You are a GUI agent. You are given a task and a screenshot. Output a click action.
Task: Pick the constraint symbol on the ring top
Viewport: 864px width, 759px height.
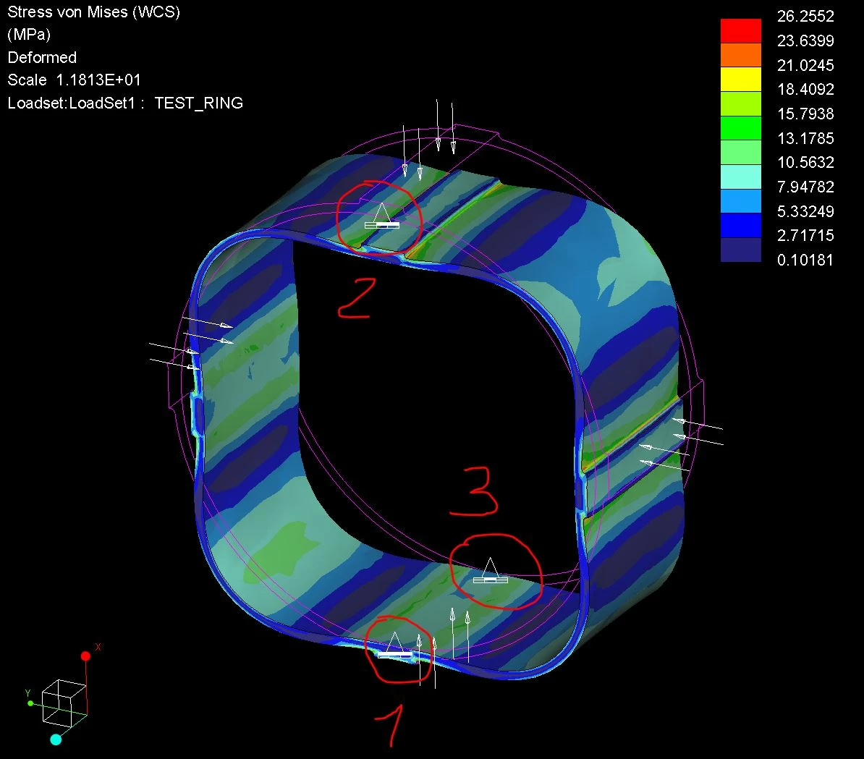click(382, 216)
